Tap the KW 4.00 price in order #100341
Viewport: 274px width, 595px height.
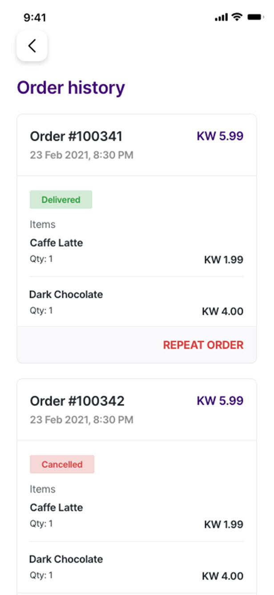point(222,311)
